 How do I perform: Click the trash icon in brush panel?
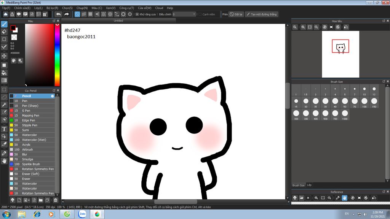(55, 200)
